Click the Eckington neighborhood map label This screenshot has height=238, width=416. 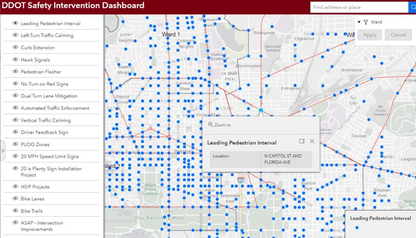pyautogui.click(x=290, y=89)
